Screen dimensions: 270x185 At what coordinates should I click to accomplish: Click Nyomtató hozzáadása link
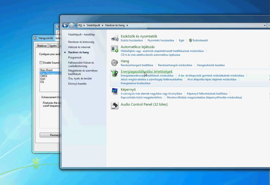tap(161, 40)
